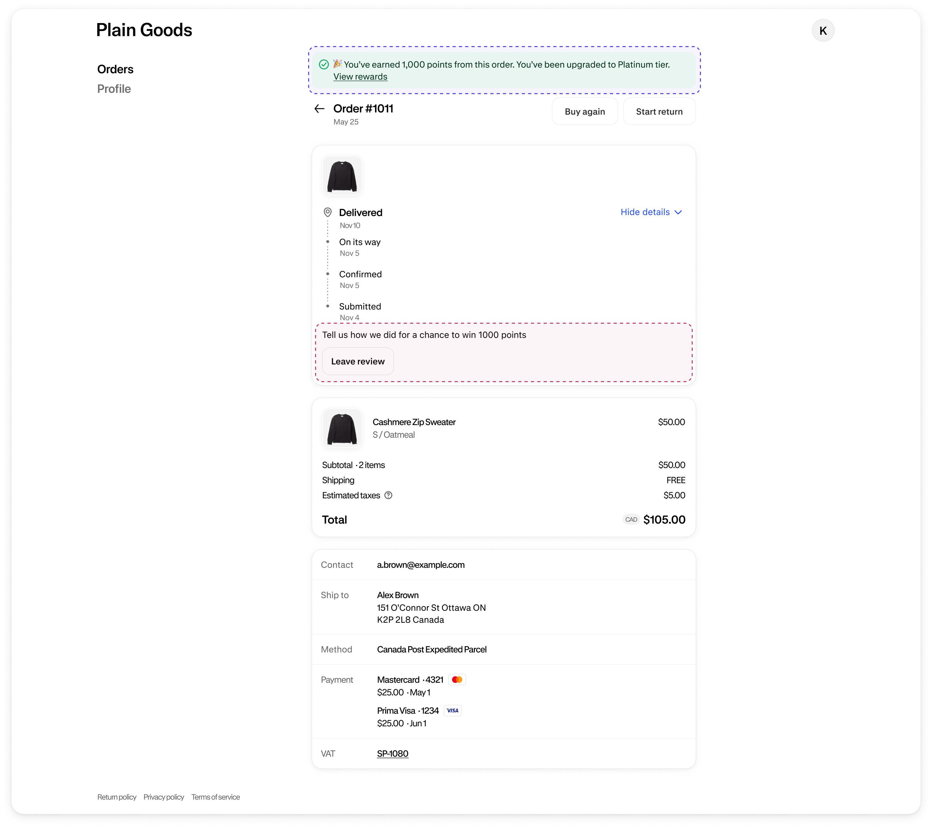The height and width of the screenshot is (828, 932).
Task: Click the Mastercard logo icon
Action: click(457, 680)
